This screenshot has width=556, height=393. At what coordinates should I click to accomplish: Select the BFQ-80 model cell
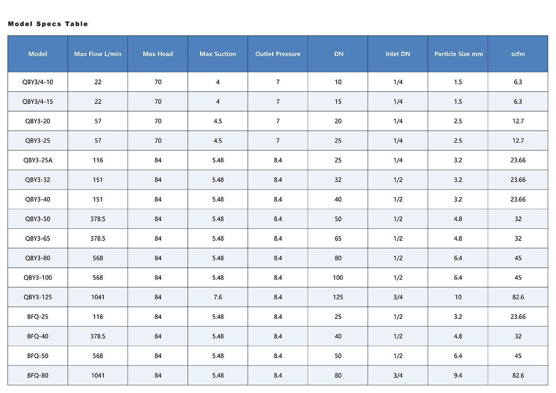(x=38, y=375)
